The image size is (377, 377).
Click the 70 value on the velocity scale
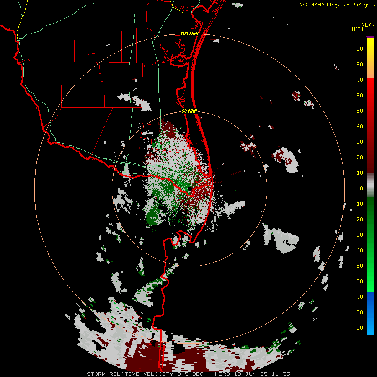point(360,80)
